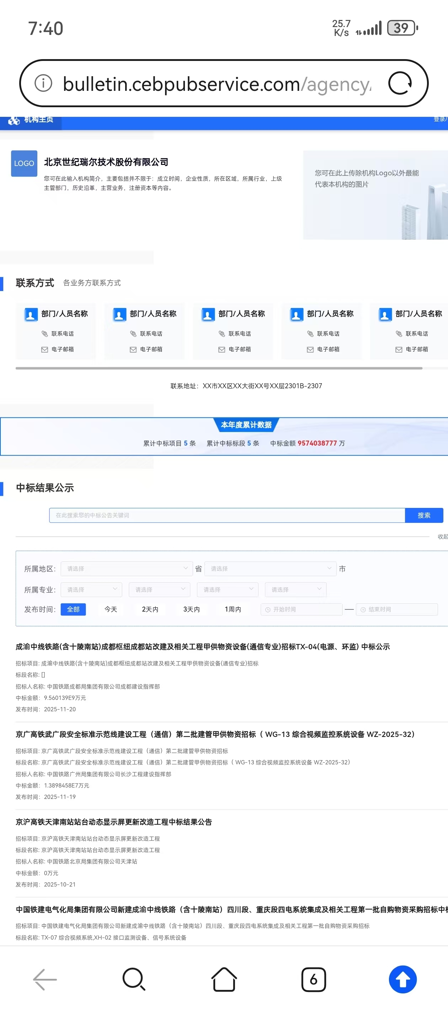Open the third 所属专业 dropdown

pyautogui.click(x=227, y=589)
